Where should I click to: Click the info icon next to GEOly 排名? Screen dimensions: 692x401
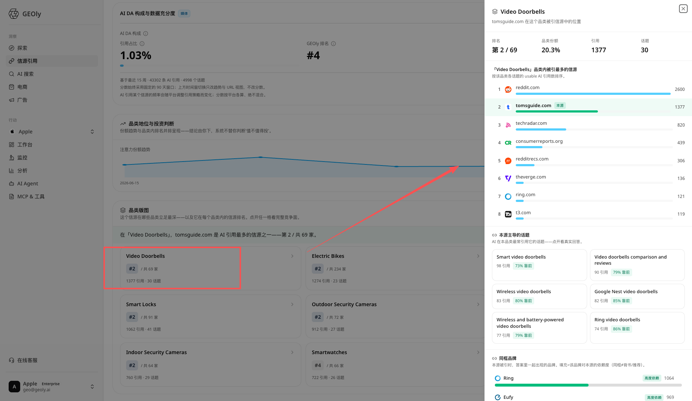pyautogui.click(x=333, y=44)
